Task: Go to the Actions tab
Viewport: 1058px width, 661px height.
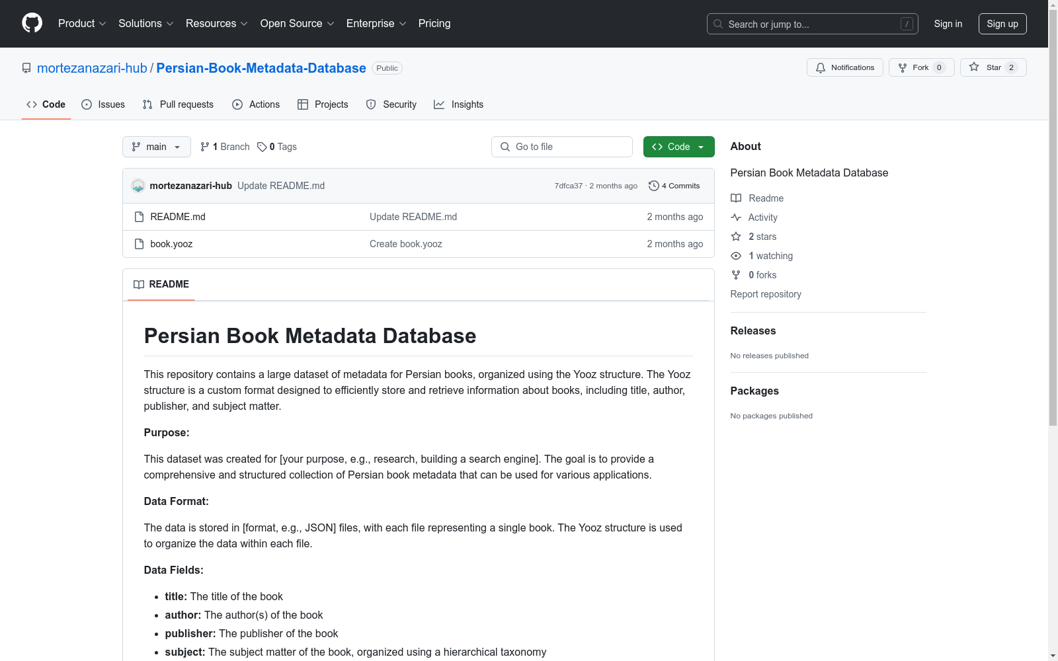Action: pyautogui.click(x=256, y=104)
